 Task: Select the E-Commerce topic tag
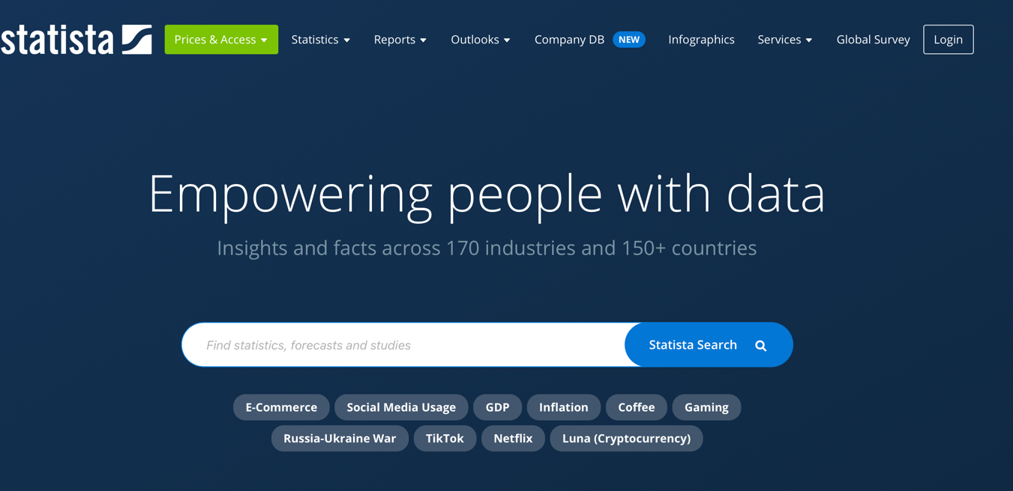(x=281, y=407)
